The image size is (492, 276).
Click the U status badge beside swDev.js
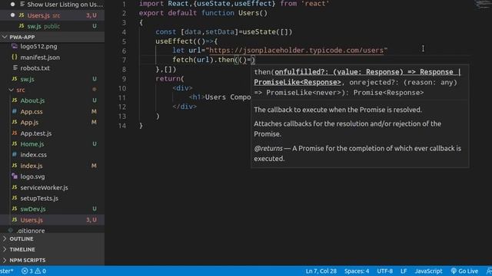[95, 209]
